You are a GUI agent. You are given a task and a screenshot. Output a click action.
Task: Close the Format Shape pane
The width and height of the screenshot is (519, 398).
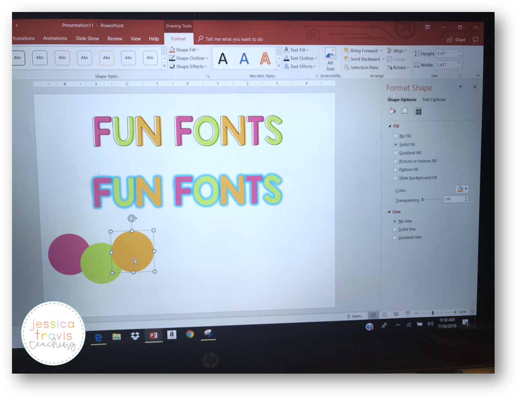point(475,87)
